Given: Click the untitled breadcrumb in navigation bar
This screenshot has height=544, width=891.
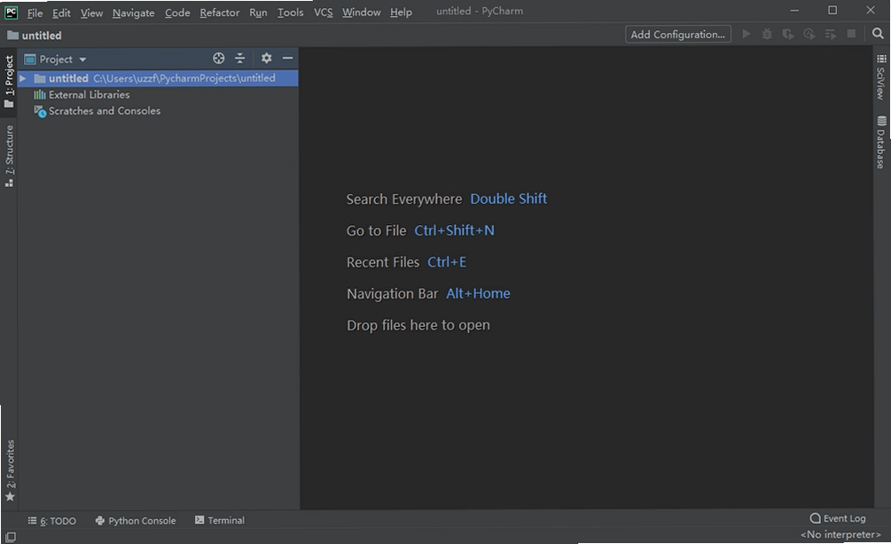Looking at the screenshot, I should [35, 35].
